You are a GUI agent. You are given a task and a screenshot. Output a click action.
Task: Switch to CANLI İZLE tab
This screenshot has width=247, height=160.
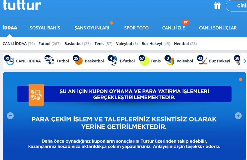pos(173,28)
